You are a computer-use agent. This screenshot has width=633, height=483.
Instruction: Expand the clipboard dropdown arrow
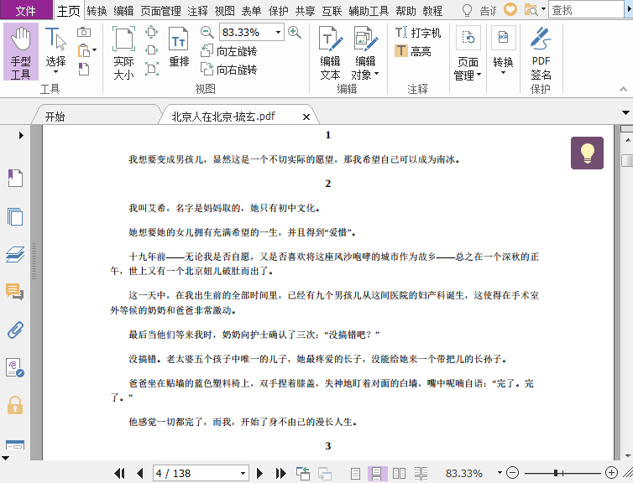(95, 50)
